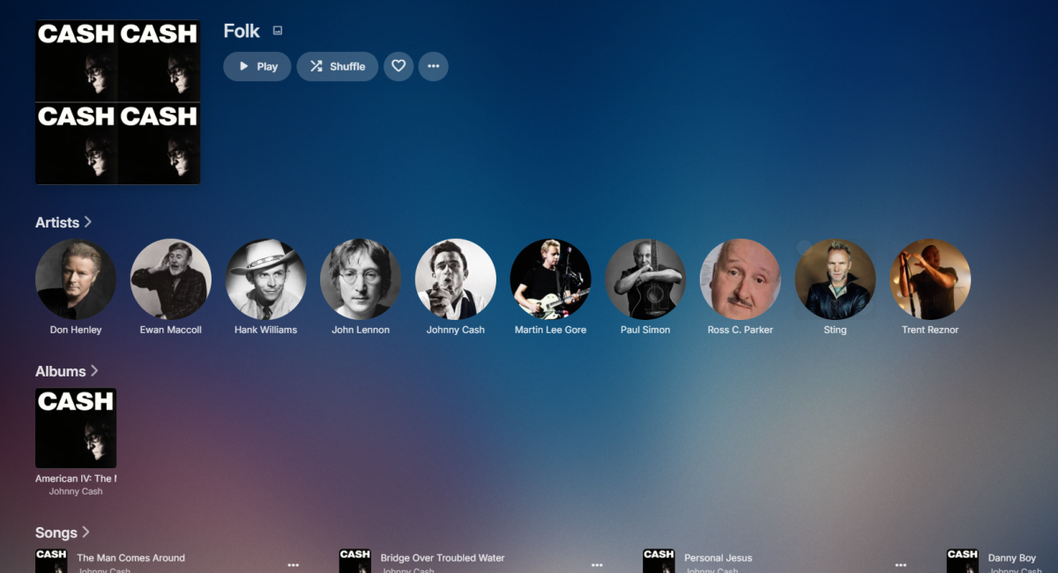This screenshot has width=1058, height=573.
Task: Select the song Danny Boy
Action: coord(1012,558)
